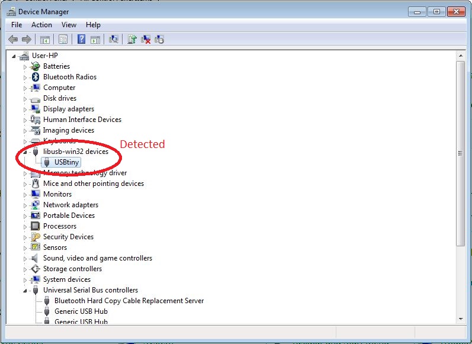Click the Batteries category icon
Screen dimensions: 472x344
[x=35, y=66]
